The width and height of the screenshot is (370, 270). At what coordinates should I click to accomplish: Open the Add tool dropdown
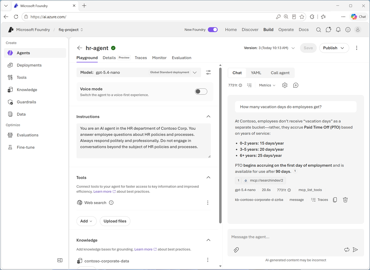(86, 221)
